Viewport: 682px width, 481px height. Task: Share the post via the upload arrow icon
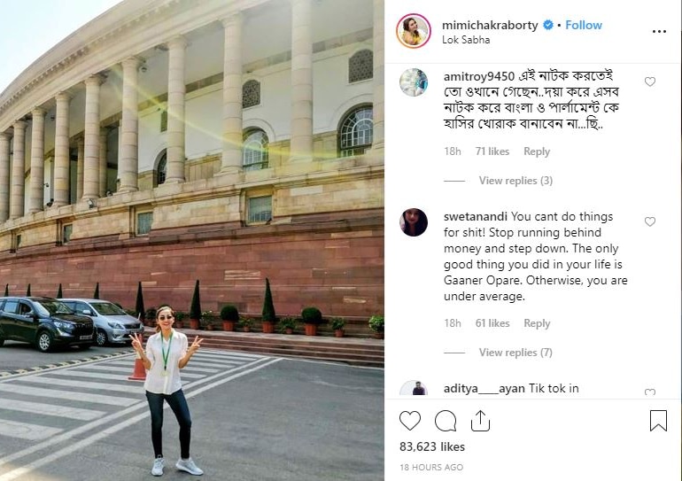480,421
